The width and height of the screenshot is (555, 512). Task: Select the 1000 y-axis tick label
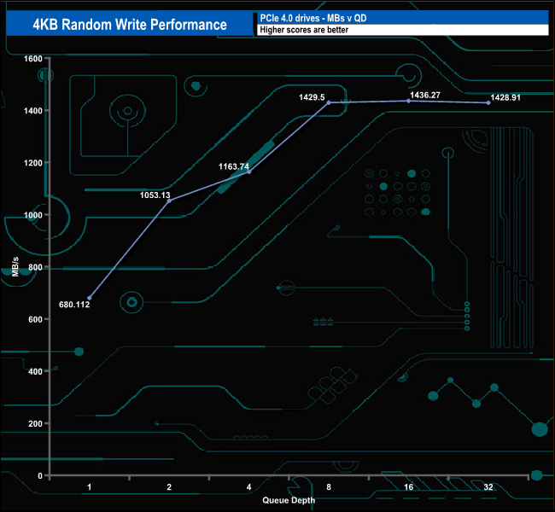[33, 215]
